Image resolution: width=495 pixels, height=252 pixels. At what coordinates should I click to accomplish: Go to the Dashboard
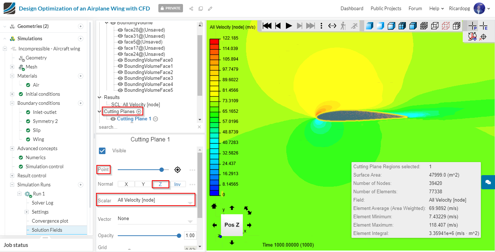352,8
